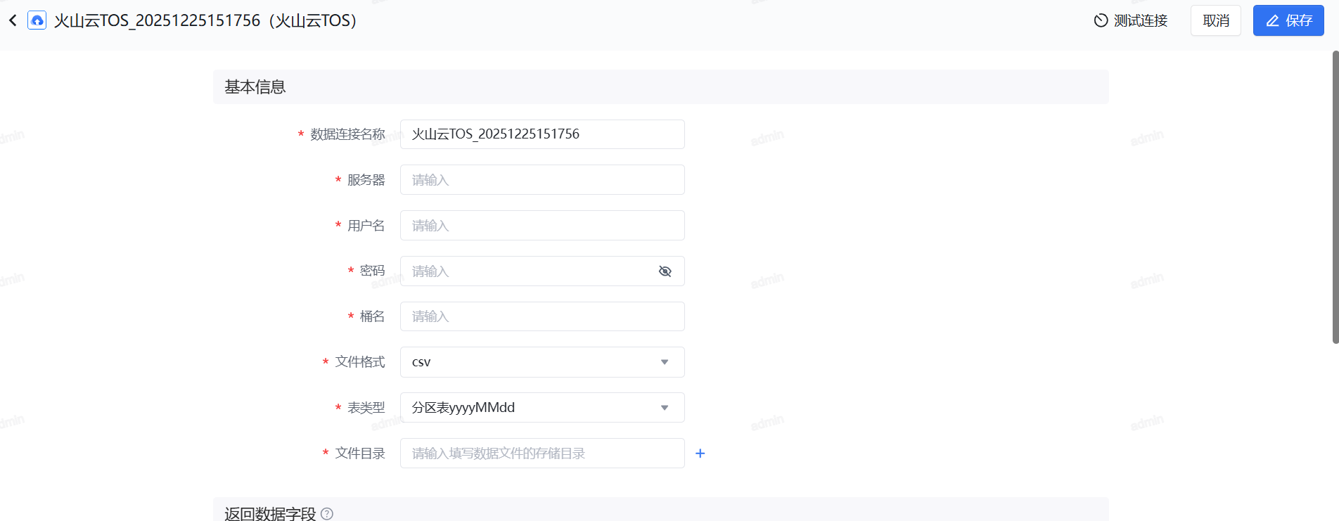The image size is (1339, 521).
Task: Click the 文件目录 directory input field
Action: [542, 454]
